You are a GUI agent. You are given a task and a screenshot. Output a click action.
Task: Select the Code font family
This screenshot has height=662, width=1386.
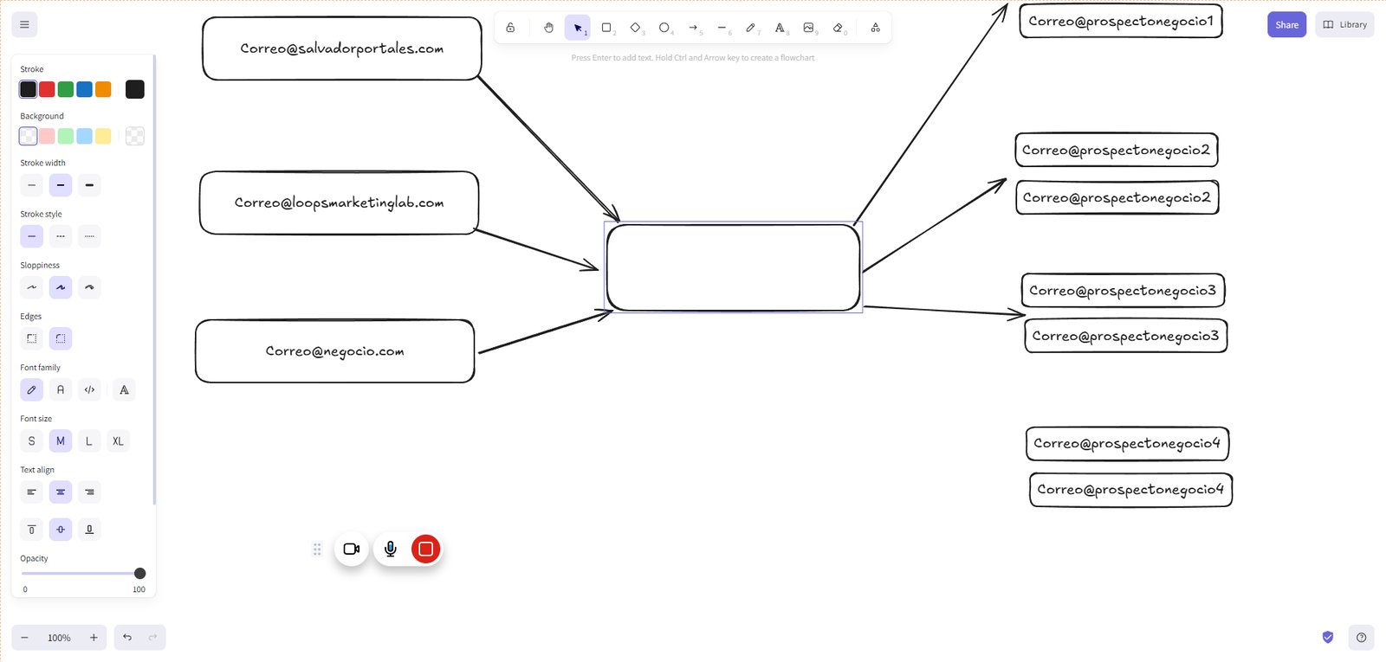(x=89, y=389)
